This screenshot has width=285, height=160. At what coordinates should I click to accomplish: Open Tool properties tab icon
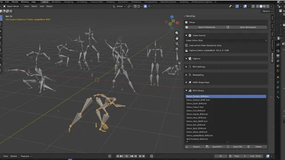278,45
